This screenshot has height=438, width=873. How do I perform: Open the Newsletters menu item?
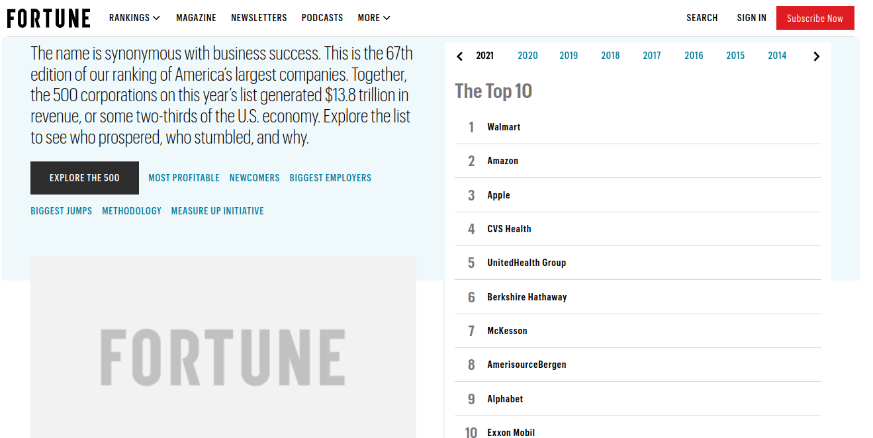[259, 18]
